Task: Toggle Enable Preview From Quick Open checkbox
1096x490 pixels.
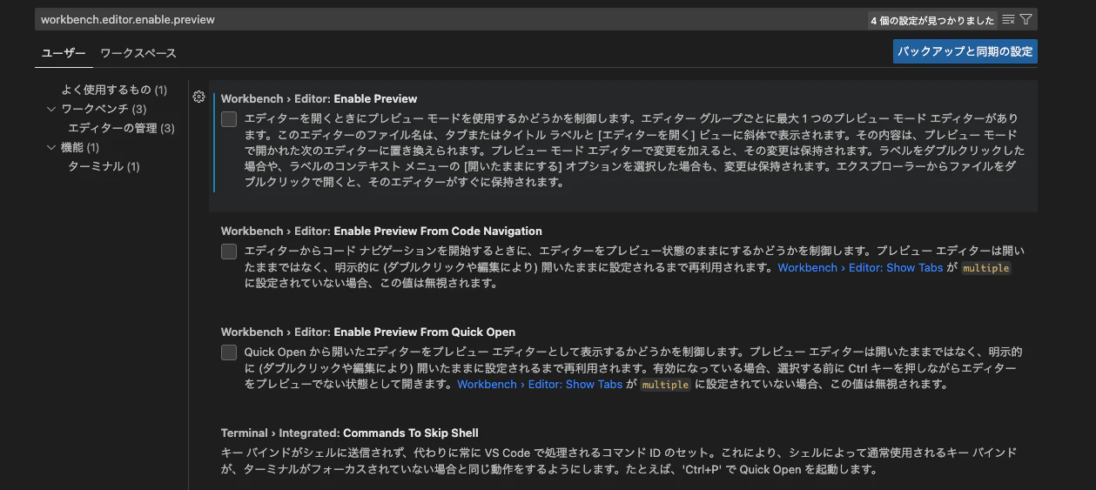Action: pos(229,352)
